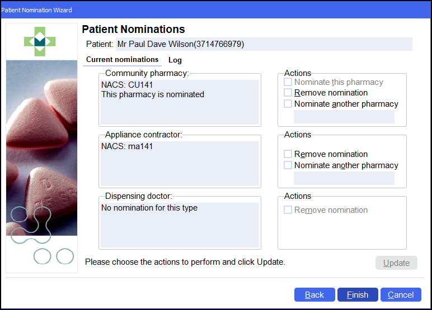Cancel the Patient Nomination Wizard
Screen dimensions: 432x310
[x=401, y=295]
